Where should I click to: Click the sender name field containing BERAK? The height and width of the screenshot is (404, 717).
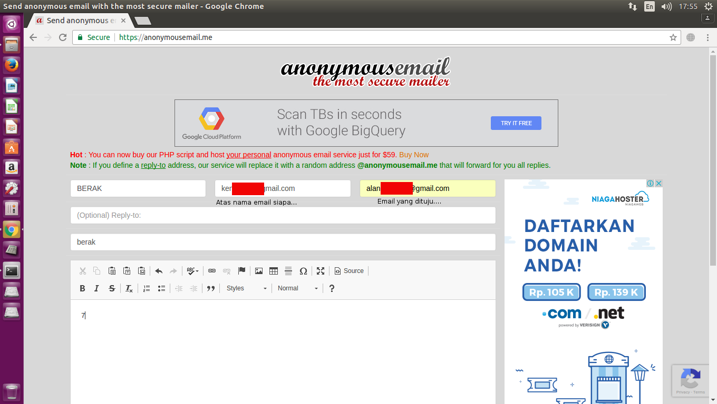pos(138,188)
